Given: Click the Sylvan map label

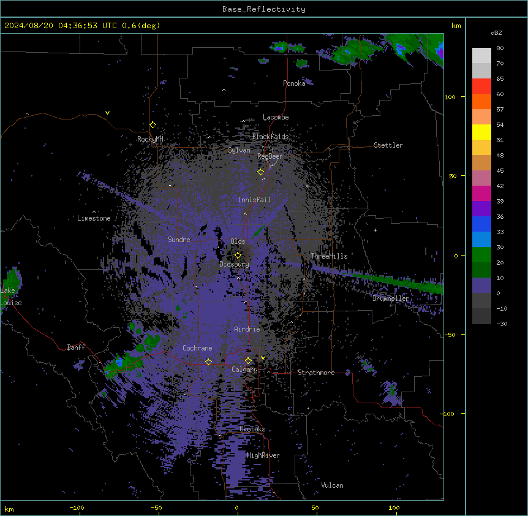Looking at the screenshot, I should click(x=239, y=150).
